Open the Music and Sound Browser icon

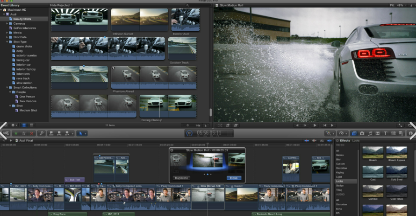coord(370,133)
